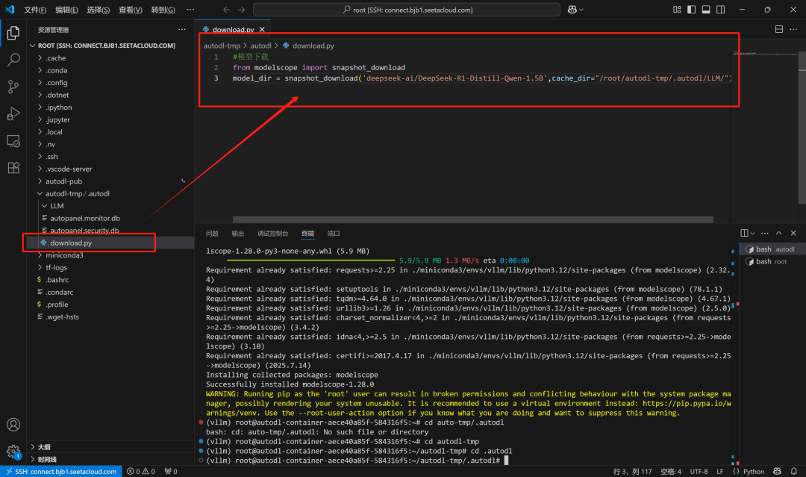Open the Accounts menu icon
Viewport: 806px width, 477px height.
(13, 425)
